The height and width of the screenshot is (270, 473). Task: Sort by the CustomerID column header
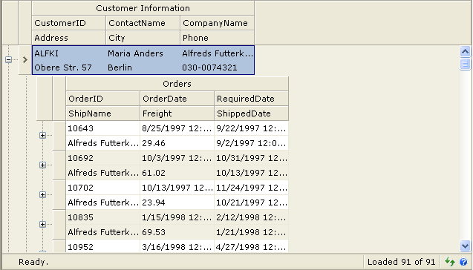tap(69, 23)
